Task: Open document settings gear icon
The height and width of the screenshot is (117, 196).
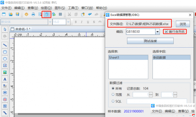Action: tap(26, 14)
